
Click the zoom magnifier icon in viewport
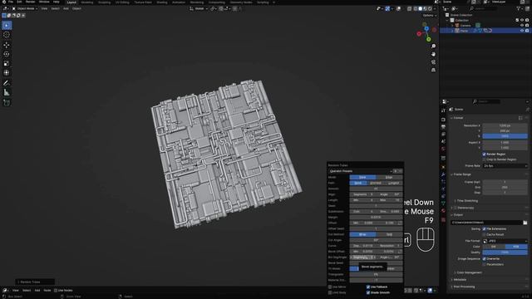coord(433,47)
